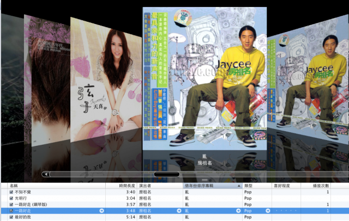The height and width of the screenshot is (221, 349).
Task: Click artist 房祖名 in 最好的我 row
Action: click(145, 217)
